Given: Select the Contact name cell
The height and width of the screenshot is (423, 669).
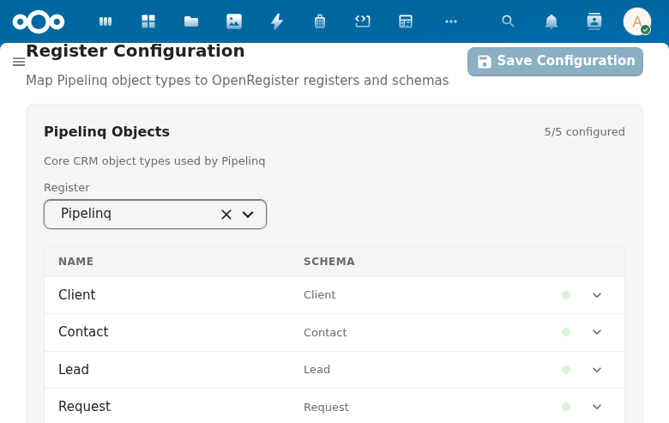Looking at the screenshot, I should [x=83, y=332].
